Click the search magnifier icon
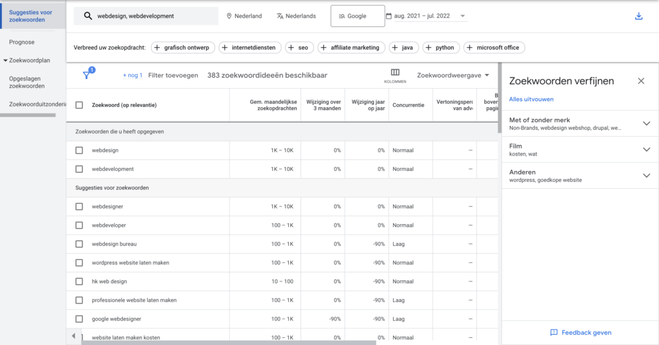 [x=88, y=16]
